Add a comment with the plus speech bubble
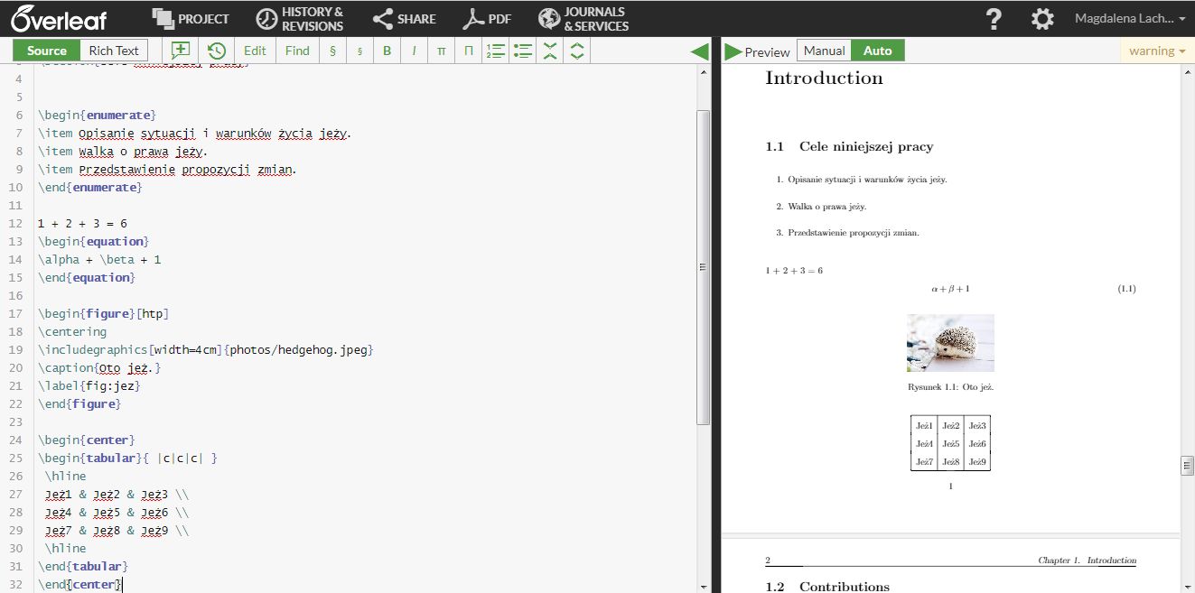 coord(181,51)
